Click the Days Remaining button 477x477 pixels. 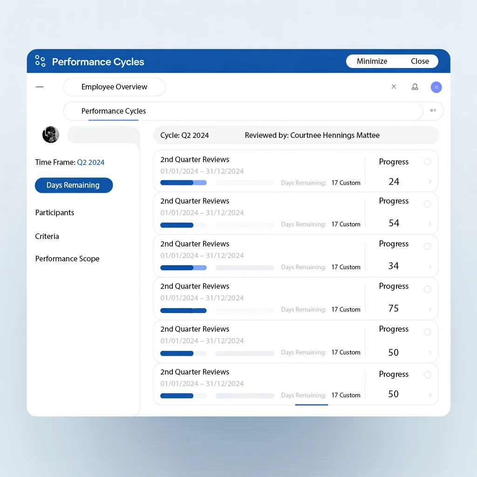(74, 185)
